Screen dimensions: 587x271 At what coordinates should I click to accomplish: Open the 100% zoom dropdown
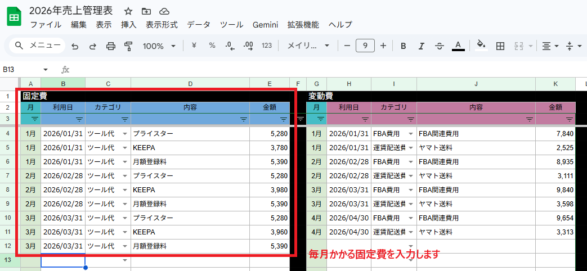(159, 46)
